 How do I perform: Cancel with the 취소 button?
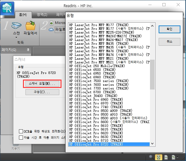pos(170,42)
